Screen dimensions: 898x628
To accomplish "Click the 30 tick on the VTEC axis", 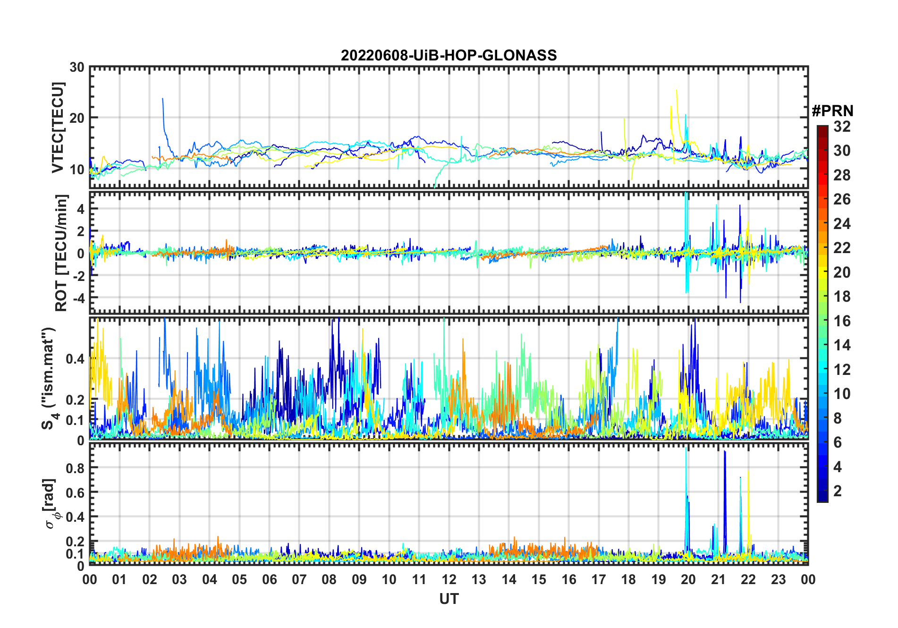I will click(77, 68).
